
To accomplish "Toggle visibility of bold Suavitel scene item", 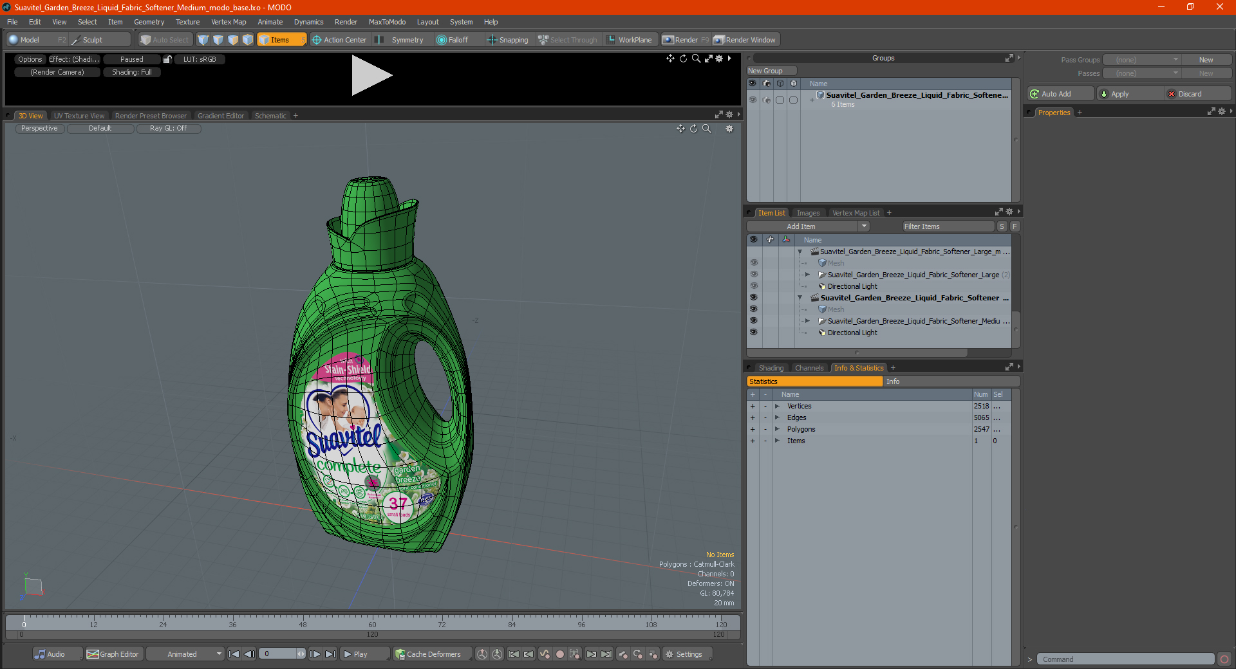I will click(753, 297).
